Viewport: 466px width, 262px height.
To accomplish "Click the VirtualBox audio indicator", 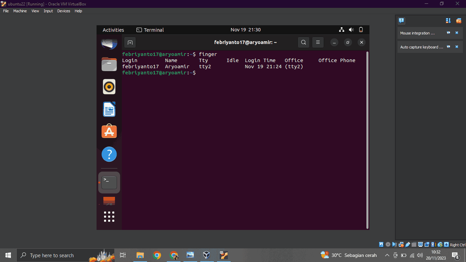I will pyautogui.click(x=394, y=245).
